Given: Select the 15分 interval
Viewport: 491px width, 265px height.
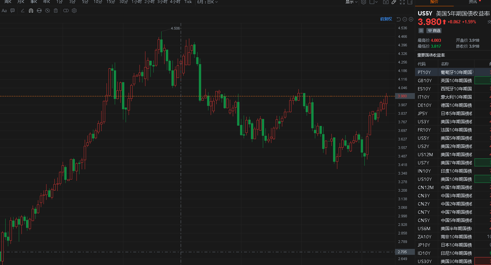Looking at the screenshot, I should (111, 2).
